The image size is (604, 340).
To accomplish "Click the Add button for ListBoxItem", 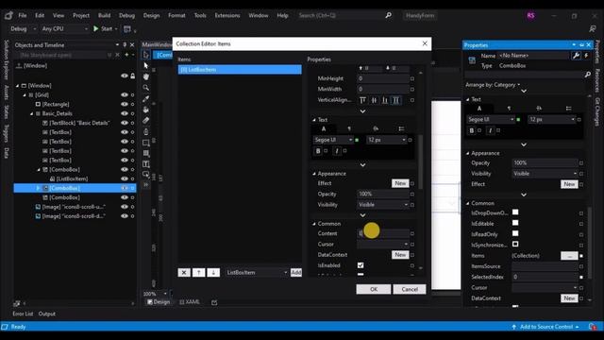I will pos(295,273).
